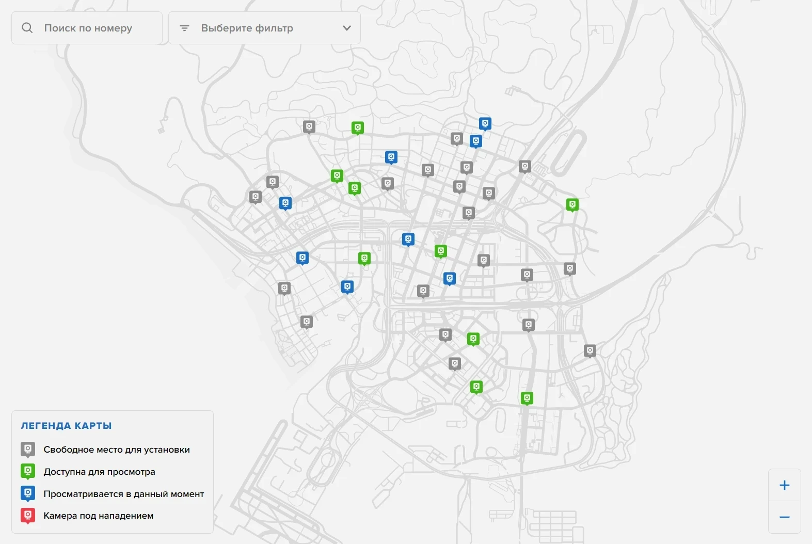Click the gray camera icon in legend

tap(28, 449)
